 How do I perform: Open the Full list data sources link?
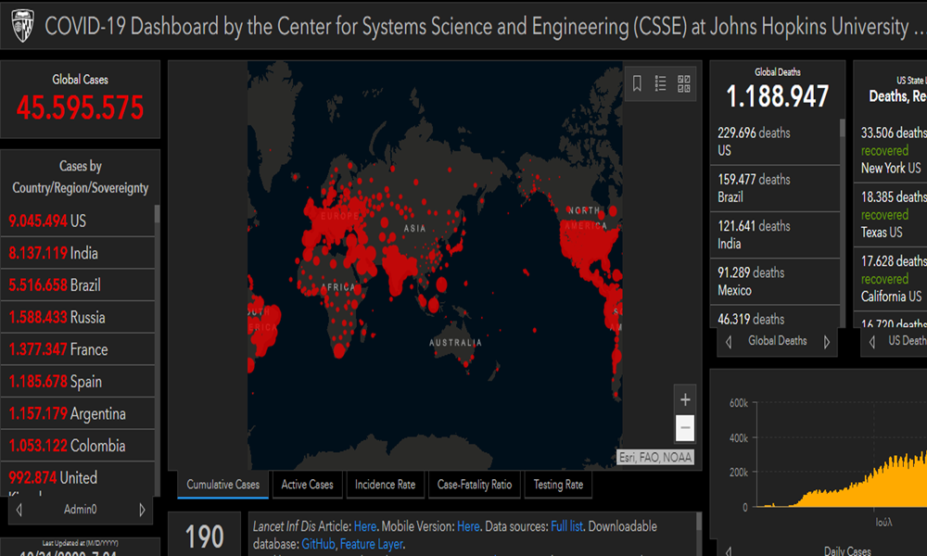pyautogui.click(x=566, y=526)
